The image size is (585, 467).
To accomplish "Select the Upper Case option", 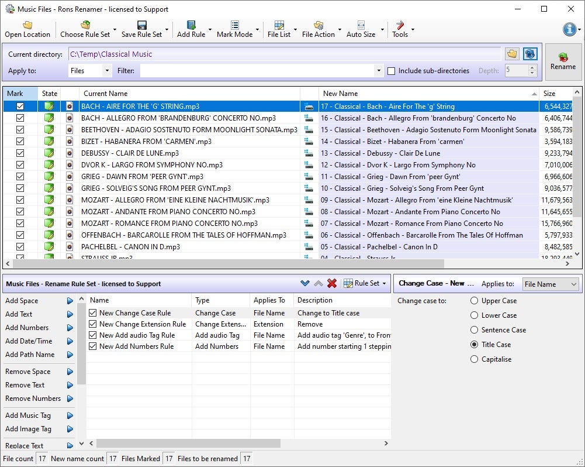I will click(473, 300).
